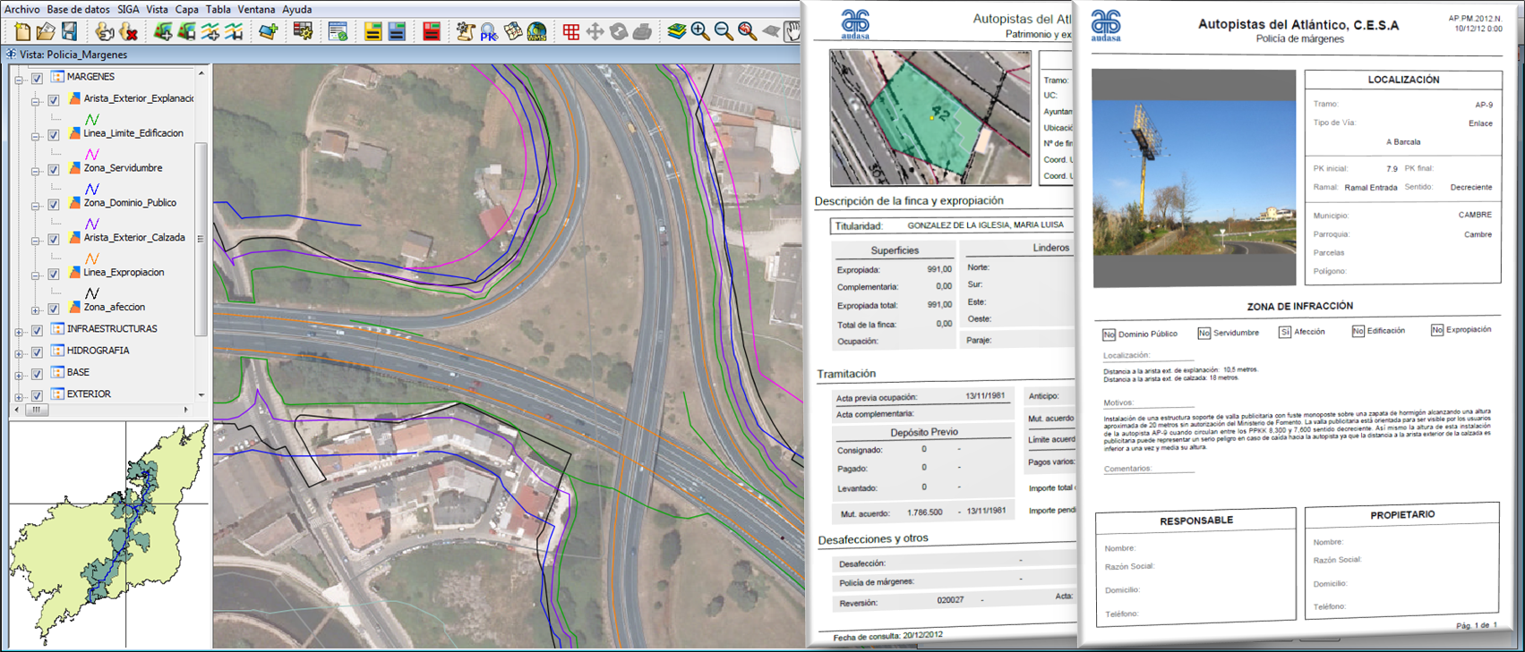The height and width of the screenshot is (652, 1525).
Task: Select the zoom out magnifier tool
Action: pyautogui.click(x=724, y=32)
